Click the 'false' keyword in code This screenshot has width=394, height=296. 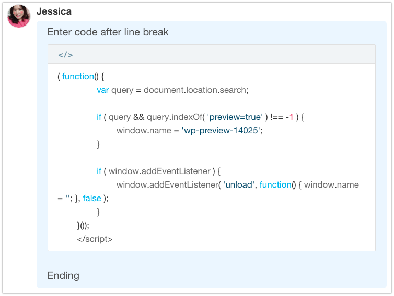point(92,199)
